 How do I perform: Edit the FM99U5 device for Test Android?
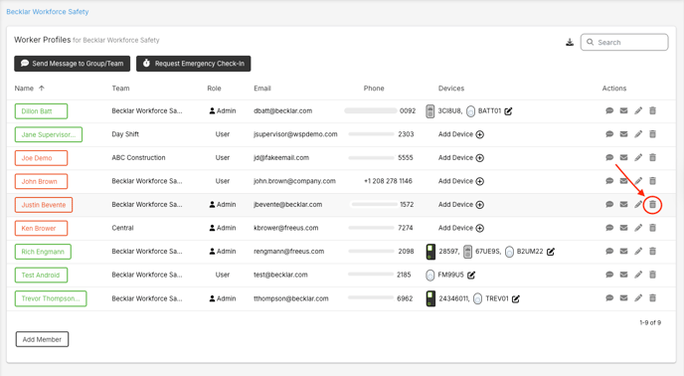click(x=471, y=276)
